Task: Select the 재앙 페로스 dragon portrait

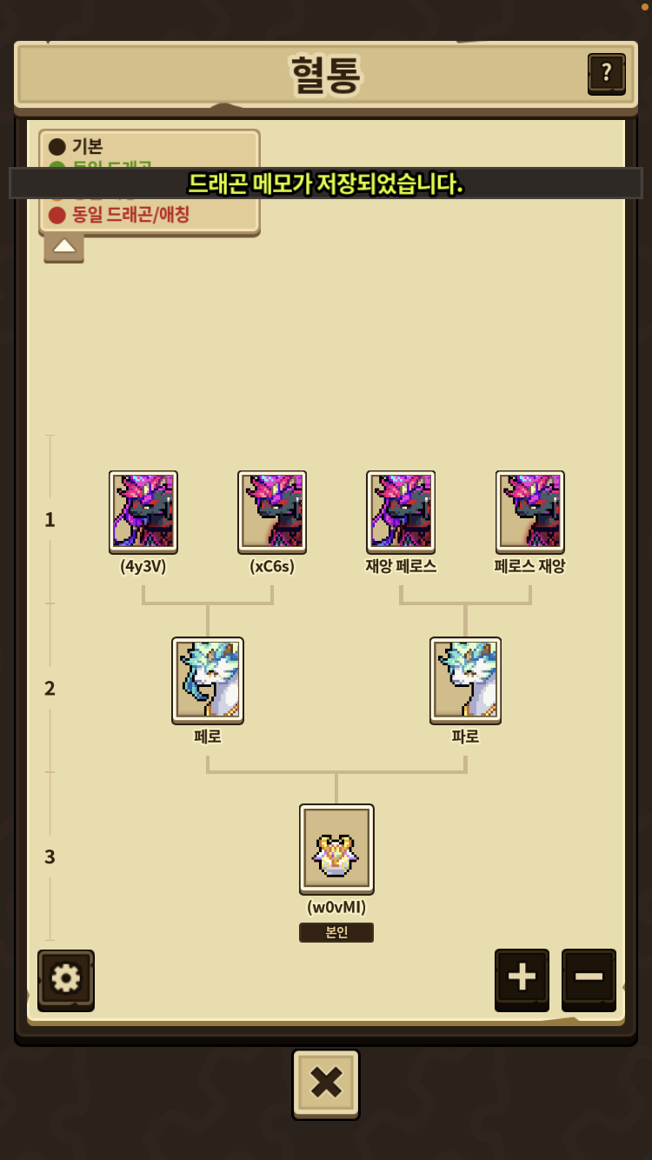Action: [x=401, y=511]
